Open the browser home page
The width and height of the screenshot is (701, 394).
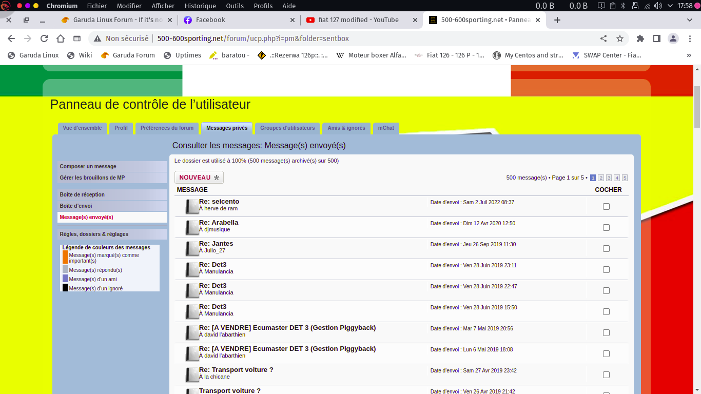61,38
